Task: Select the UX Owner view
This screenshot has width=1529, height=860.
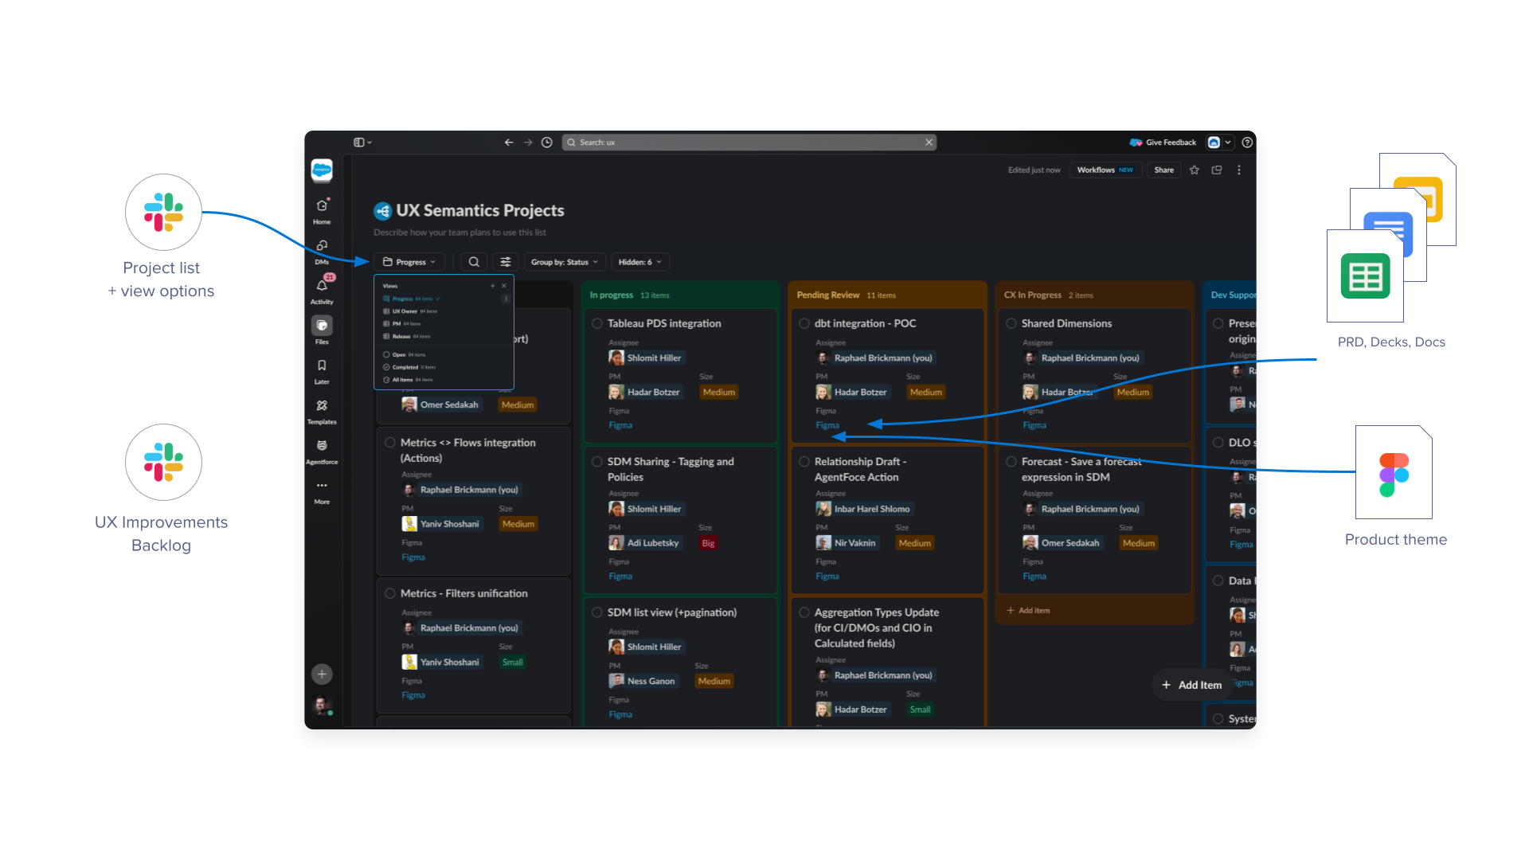Action: 410,311
